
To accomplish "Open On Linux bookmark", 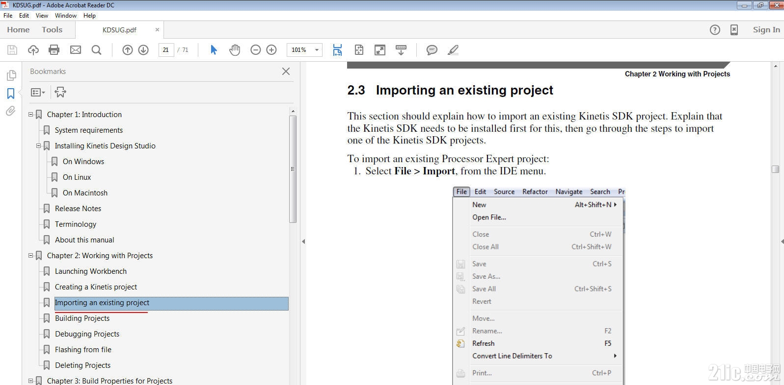I will coord(77,177).
